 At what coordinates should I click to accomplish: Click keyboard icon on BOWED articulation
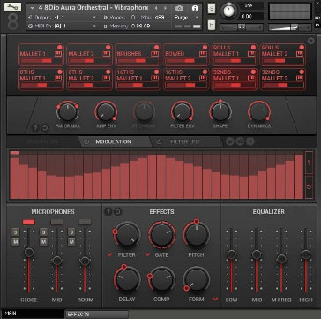(203, 54)
